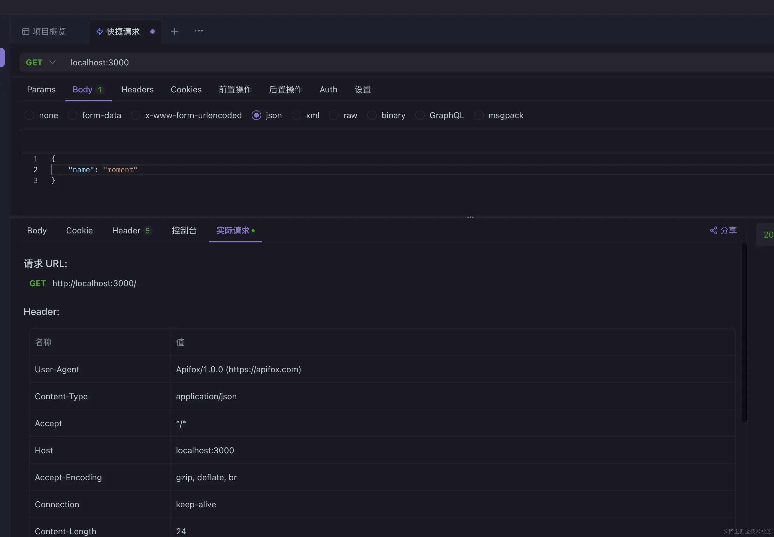Select the binary body type

click(386, 115)
